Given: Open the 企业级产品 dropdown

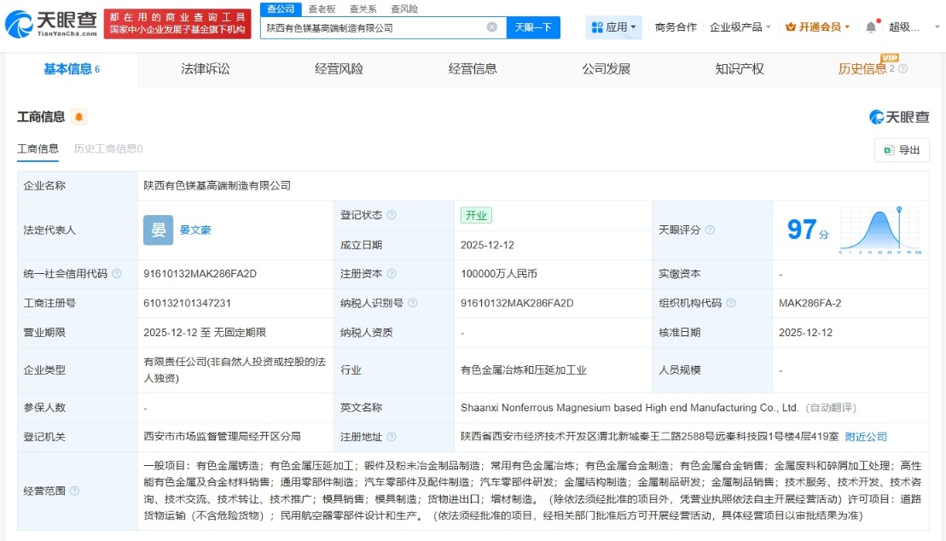Looking at the screenshot, I should pos(740,27).
